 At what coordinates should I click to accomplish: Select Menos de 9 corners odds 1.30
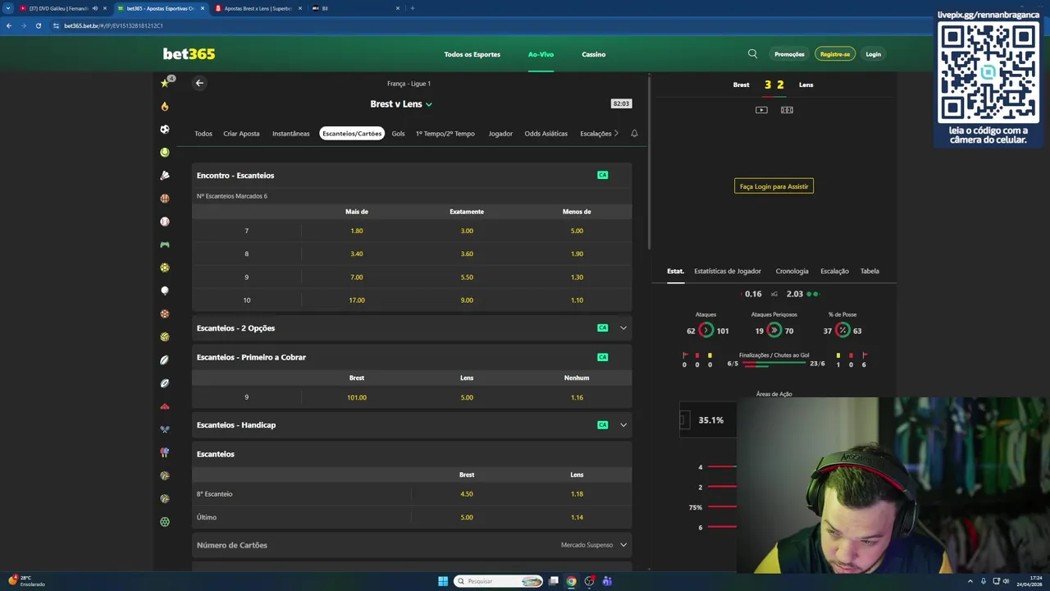(577, 277)
